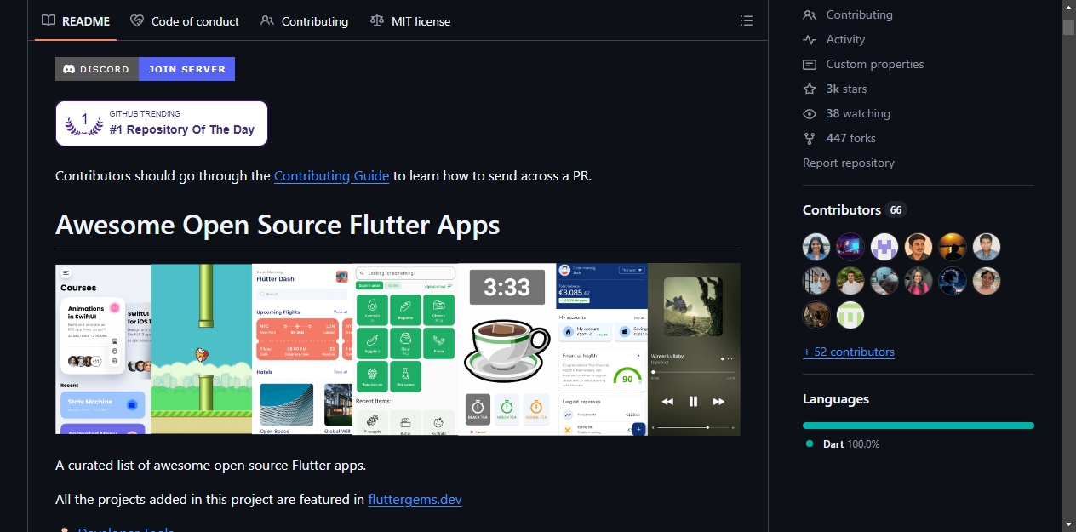The image size is (1076, 532).
Task: Open the GitHub Trending #1 Repository badge
Action: pos(162,123)
